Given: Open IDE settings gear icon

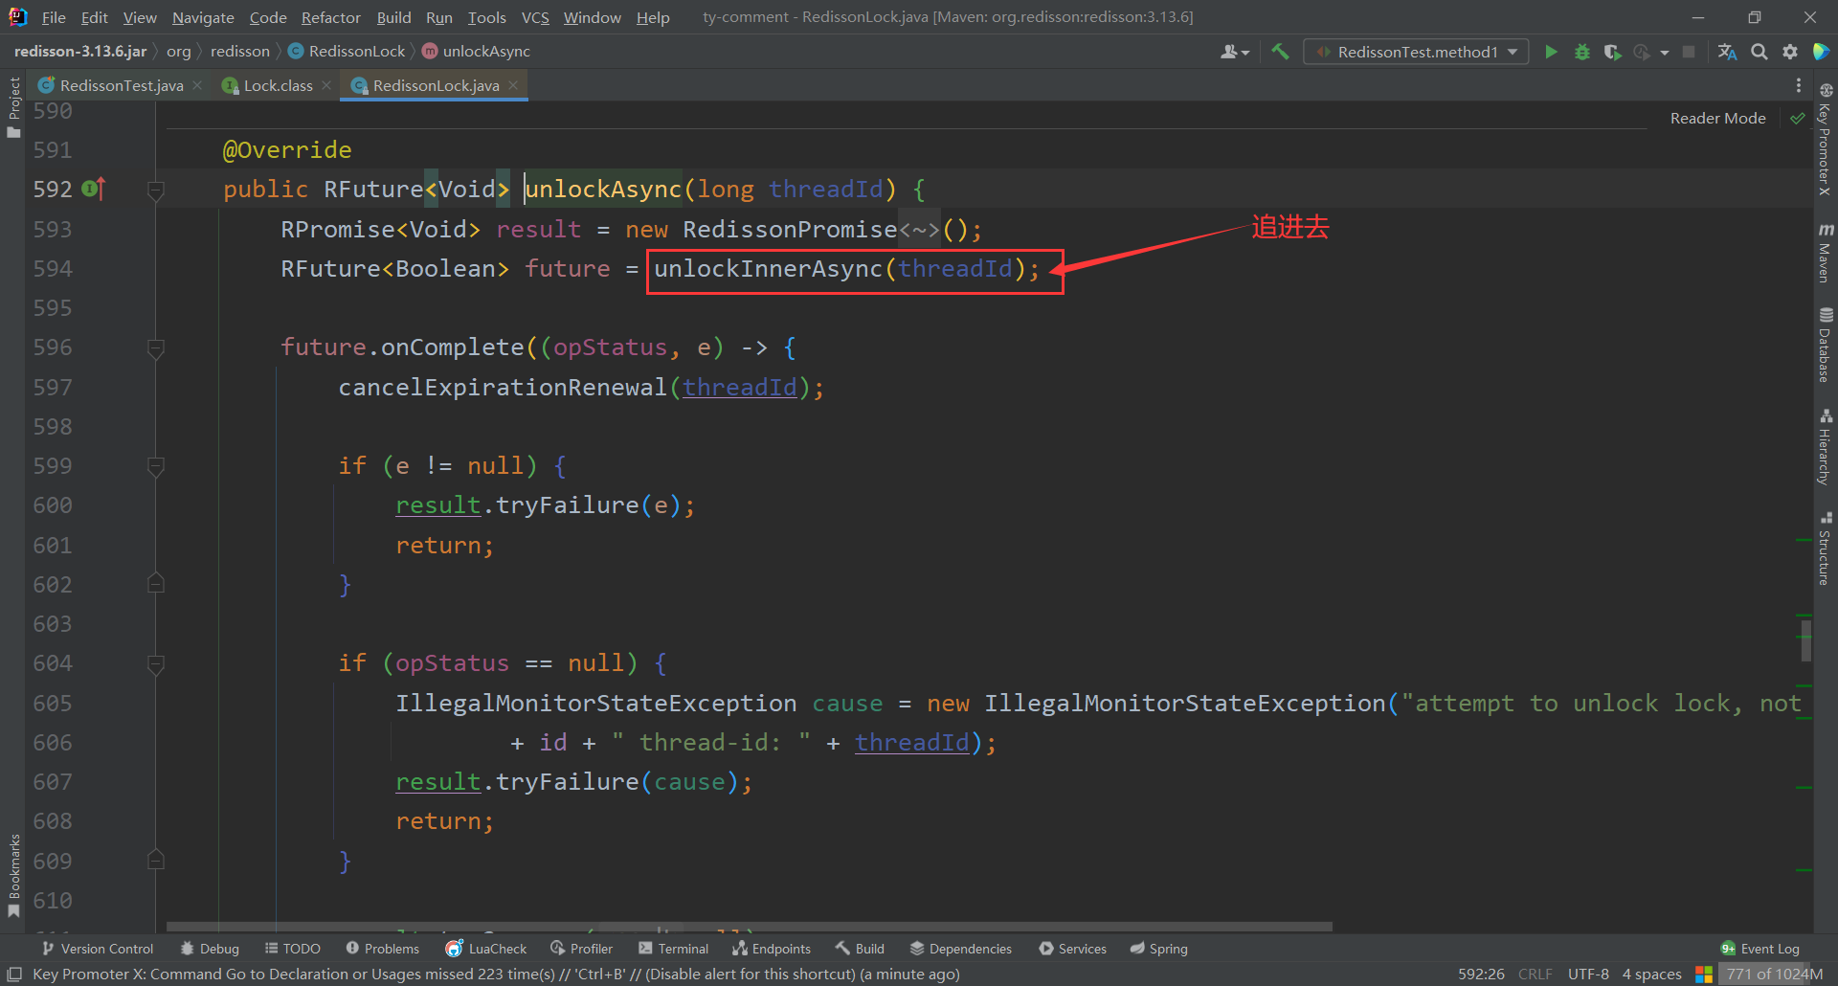Looking at the screenshot, I should [x=1790, y=52].
